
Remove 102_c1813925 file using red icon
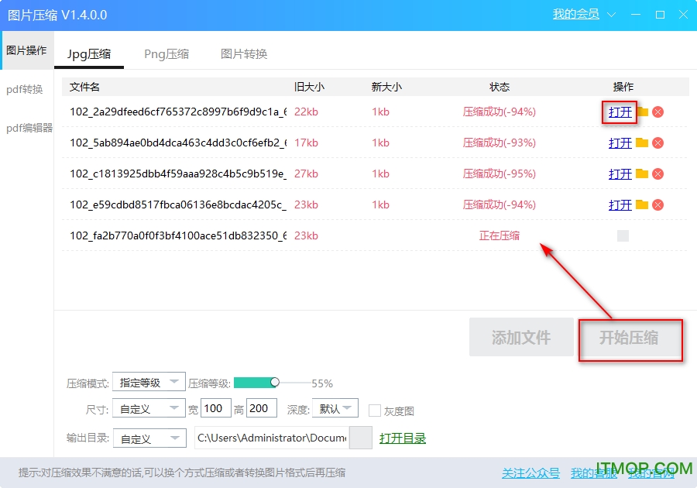(x=658, y=174)
